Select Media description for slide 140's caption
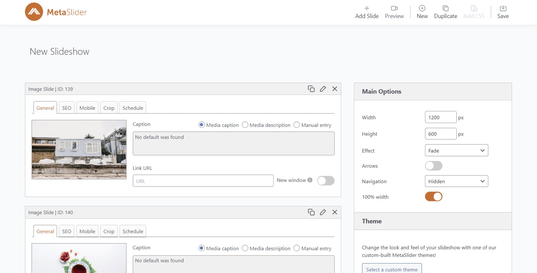The width and height of the screenshot is (537, 273). coord(245,248)
